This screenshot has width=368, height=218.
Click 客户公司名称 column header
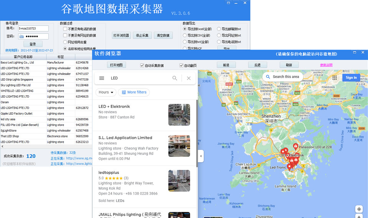(x=23, y=57)
